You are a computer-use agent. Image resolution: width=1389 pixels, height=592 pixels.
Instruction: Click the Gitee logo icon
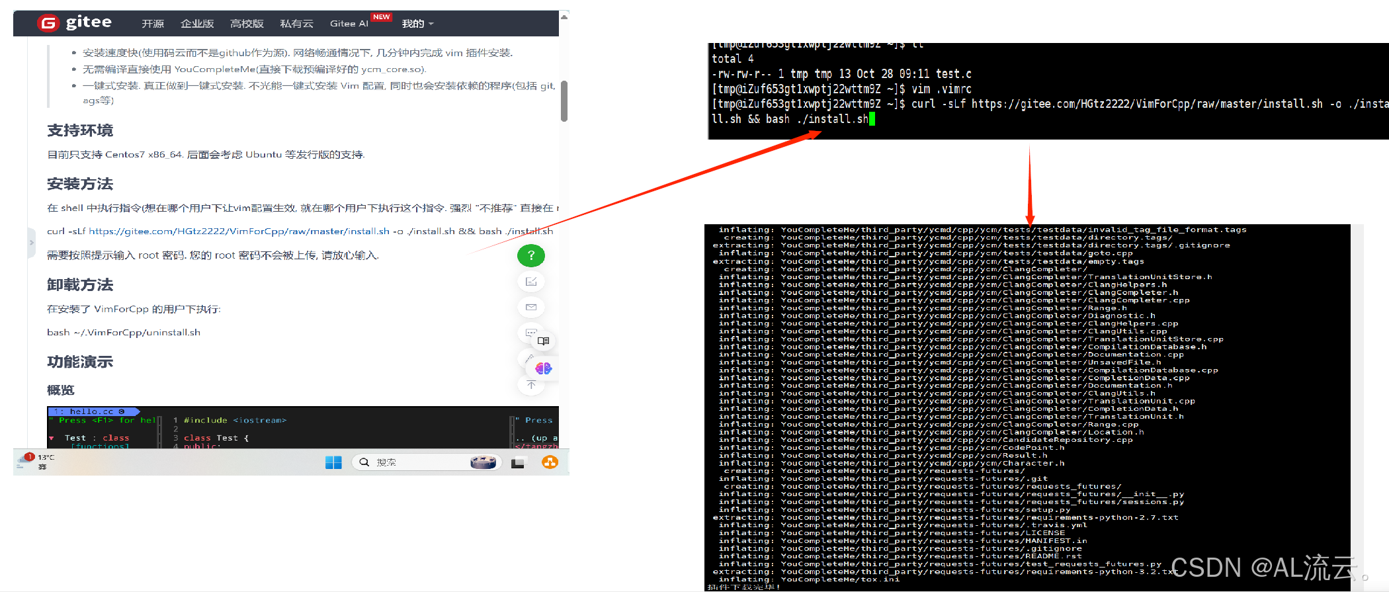[x=48, y=23]
